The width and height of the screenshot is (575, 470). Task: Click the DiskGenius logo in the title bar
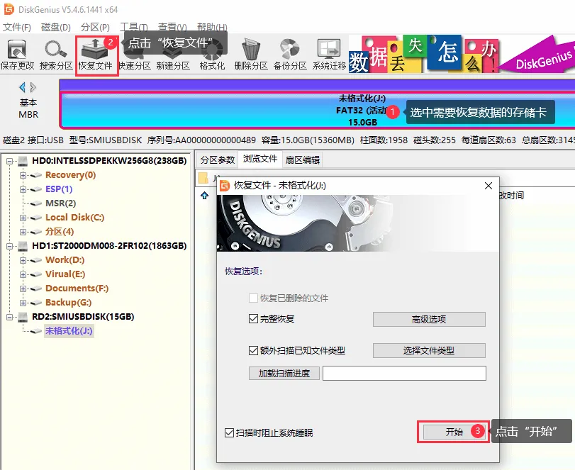[x=9, y=9]
